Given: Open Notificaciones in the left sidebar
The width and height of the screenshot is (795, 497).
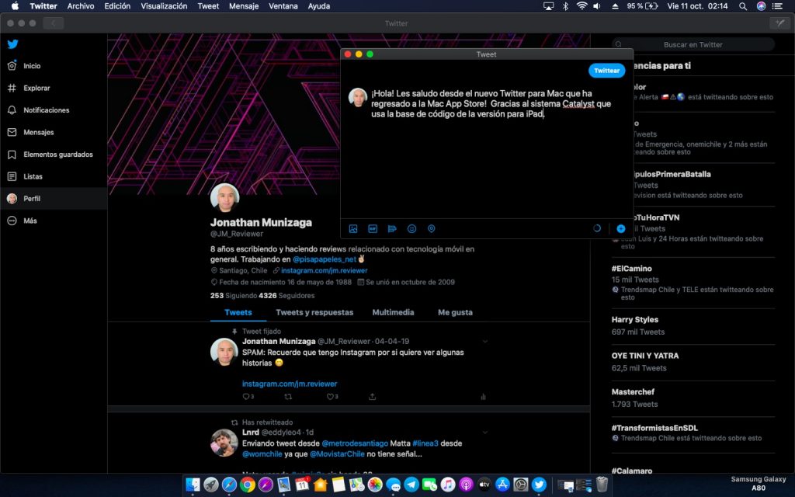Looking at the screenshot, I should 46,110.
